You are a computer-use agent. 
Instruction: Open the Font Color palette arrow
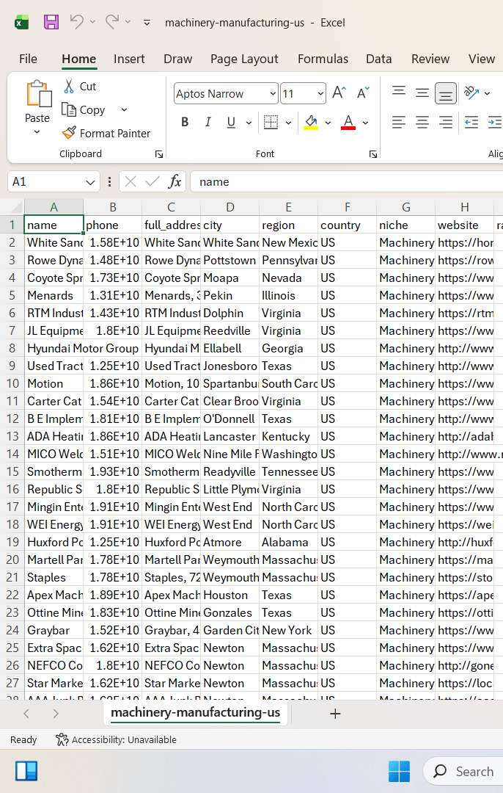click(366, 123)
